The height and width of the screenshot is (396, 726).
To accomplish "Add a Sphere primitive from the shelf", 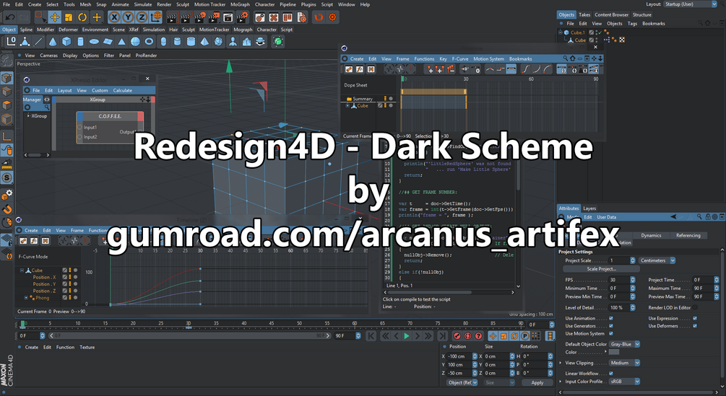I will point(135,42).
